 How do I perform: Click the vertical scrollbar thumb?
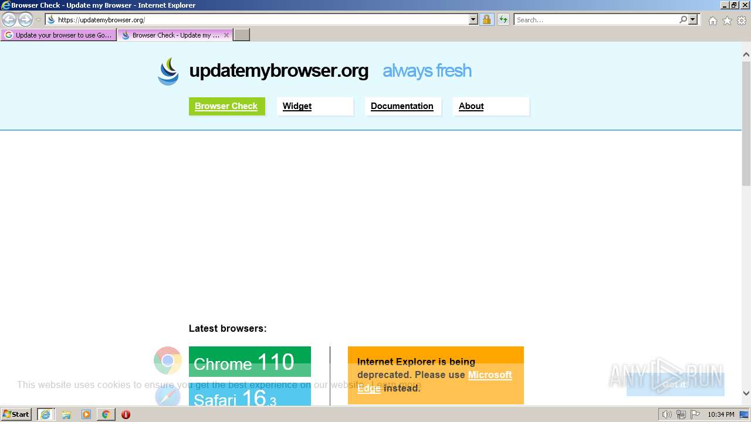[746, 123]
